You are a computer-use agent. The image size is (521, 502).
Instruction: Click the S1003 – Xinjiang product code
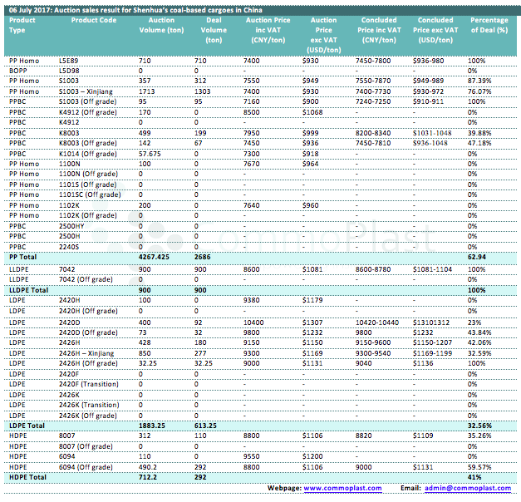[x=87, y=91]
